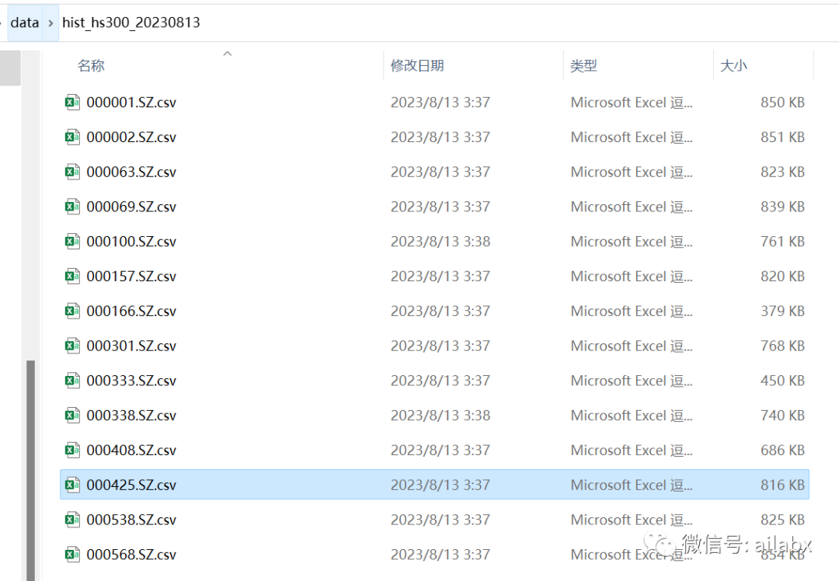Select file name 000100.SZ.csv
Screen dimensions: 839x581
(131, 242)
